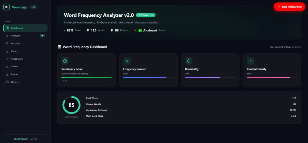Click the Word Frequency Analyzer v2.0 title
This screenshot has height=143, width=308.
click(99, 15)
